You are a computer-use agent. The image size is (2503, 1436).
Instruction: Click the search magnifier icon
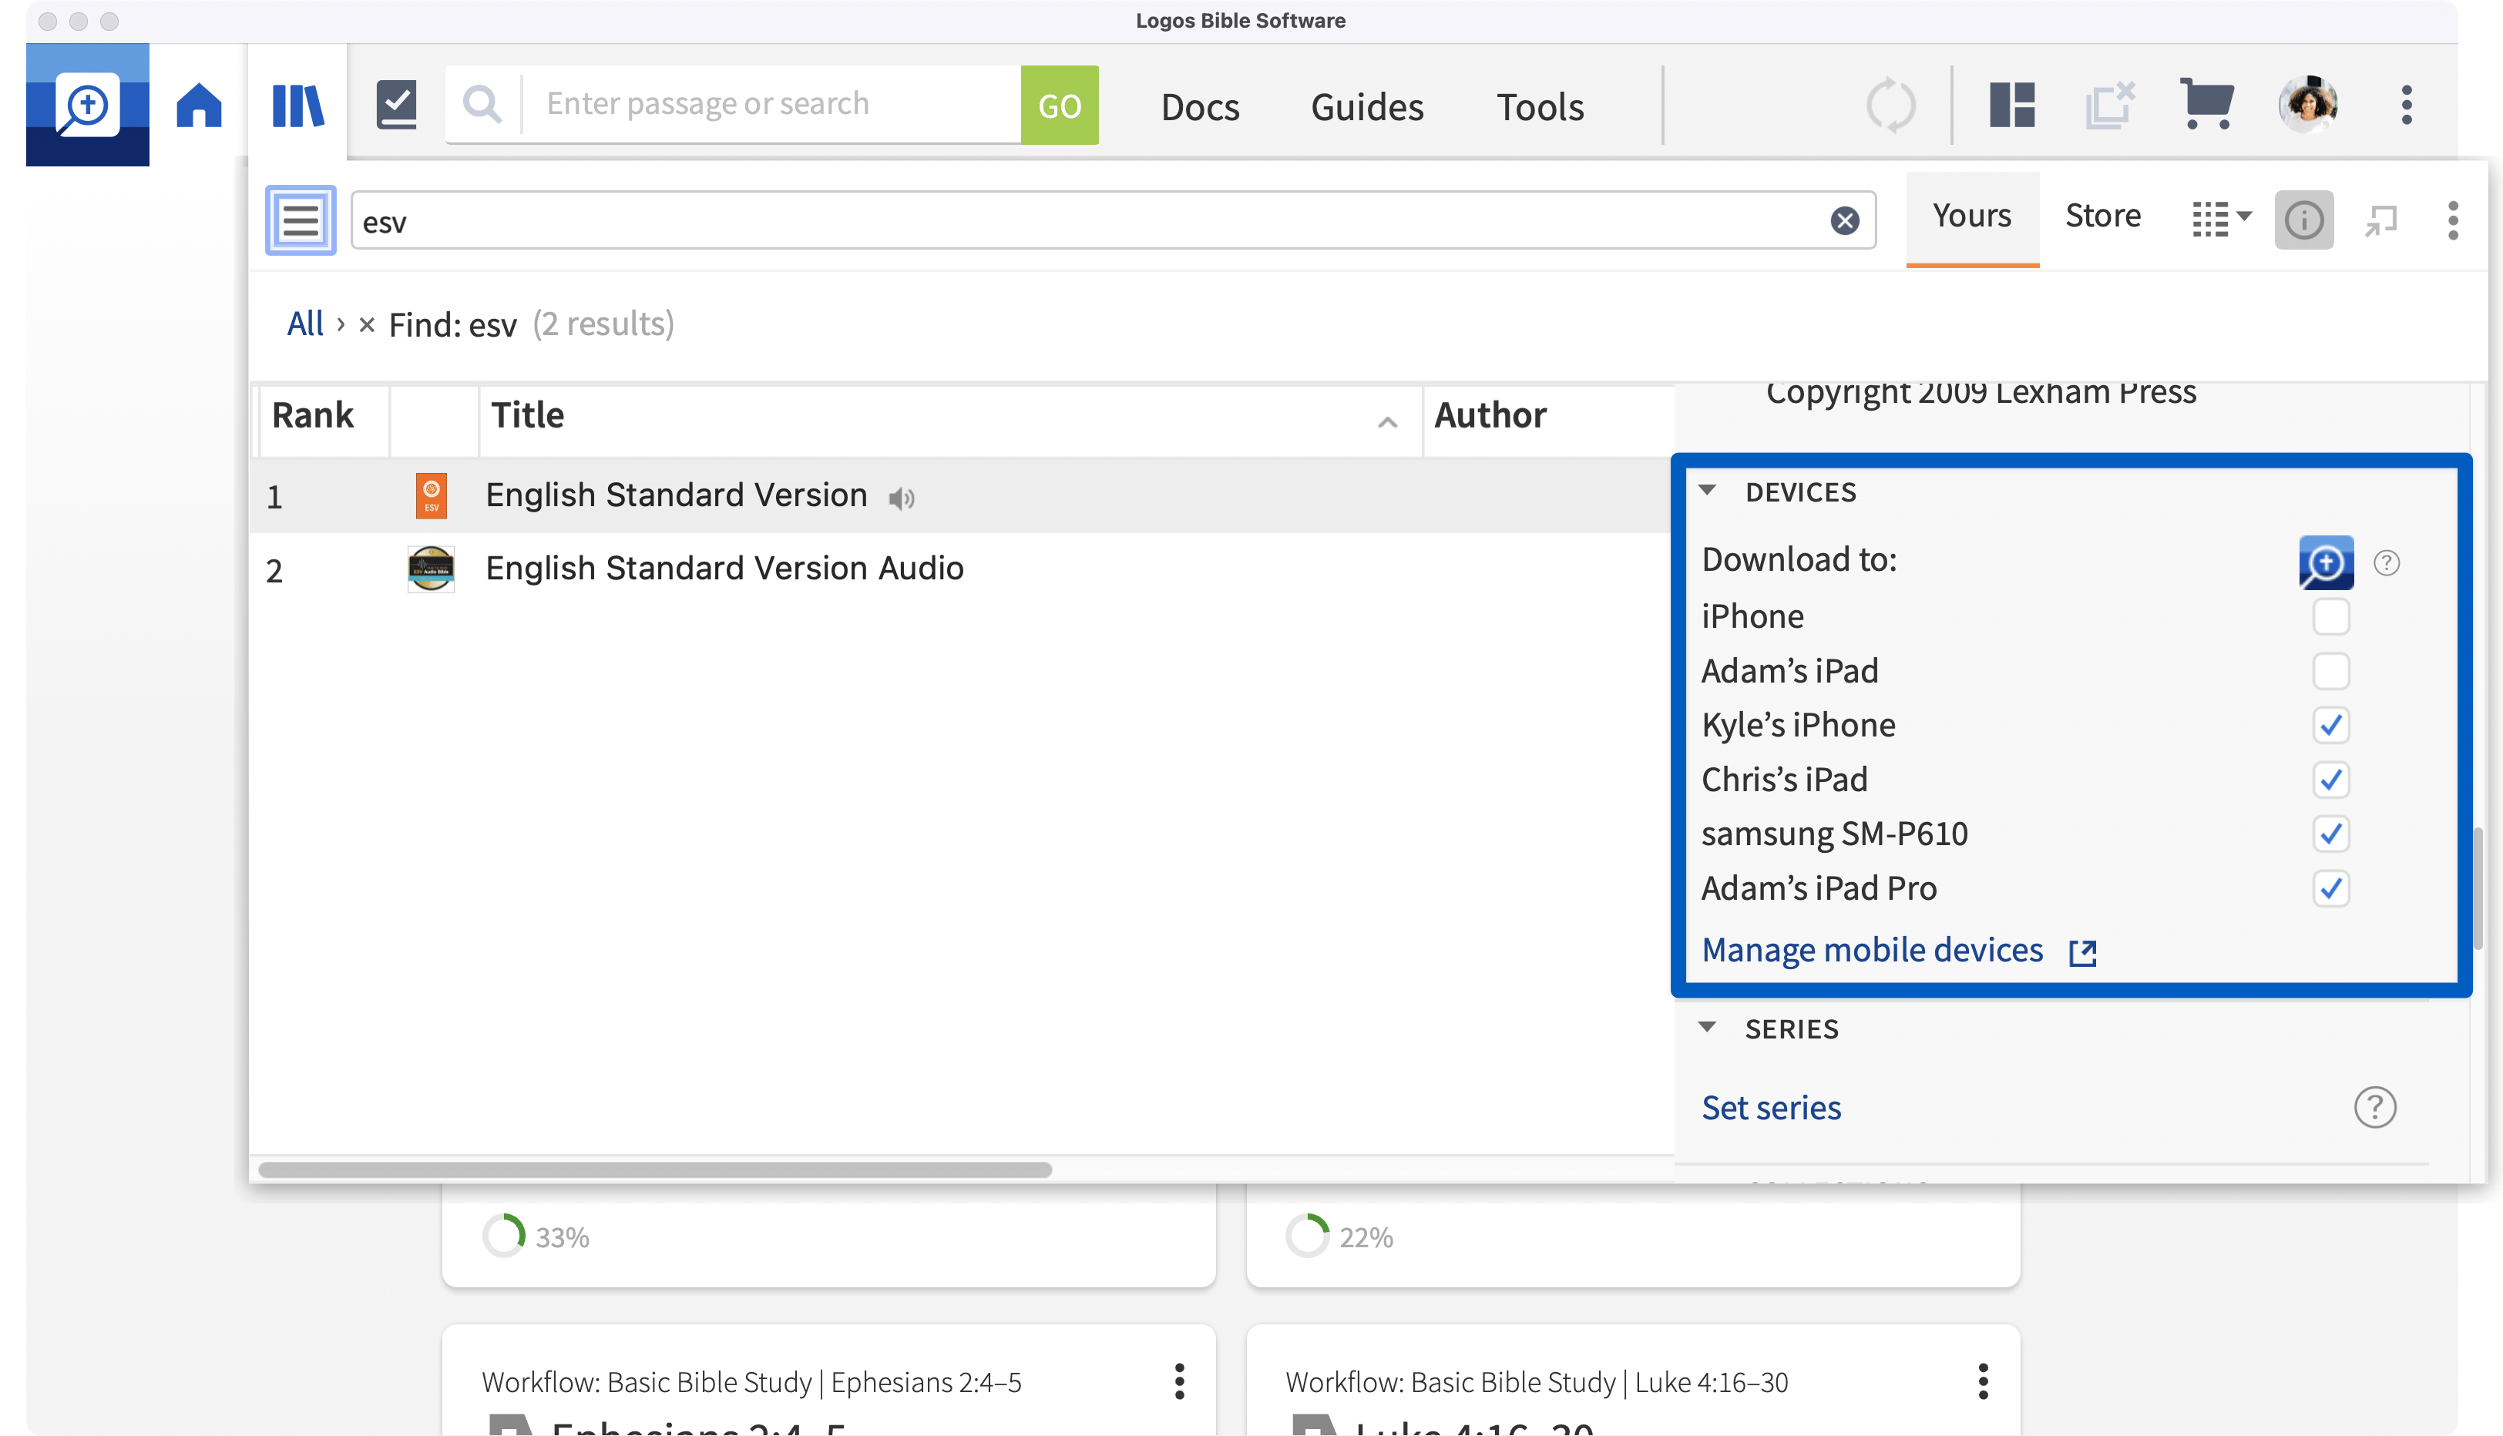(482, 105)
